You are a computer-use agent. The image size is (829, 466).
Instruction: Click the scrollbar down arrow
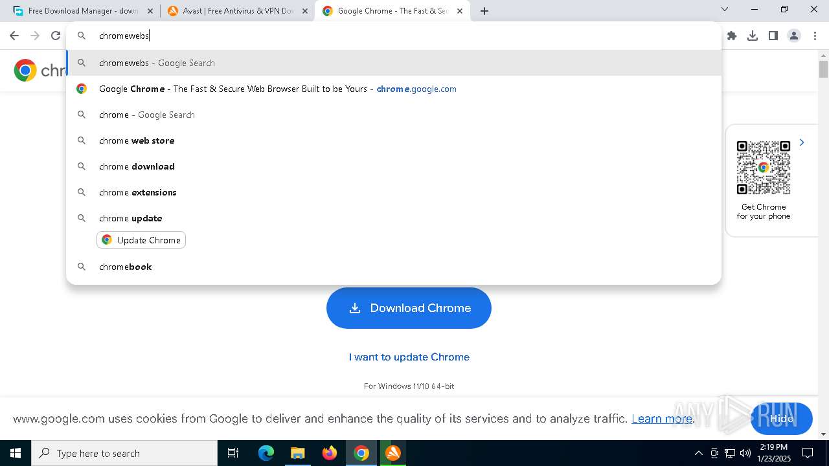823,434
